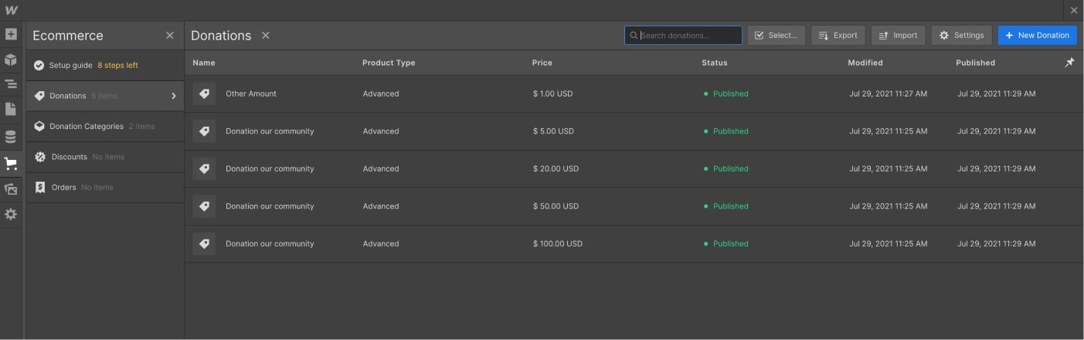1084x340 pixels.
Task: Go to the Orders section
Action: click(x=63, y=187)
